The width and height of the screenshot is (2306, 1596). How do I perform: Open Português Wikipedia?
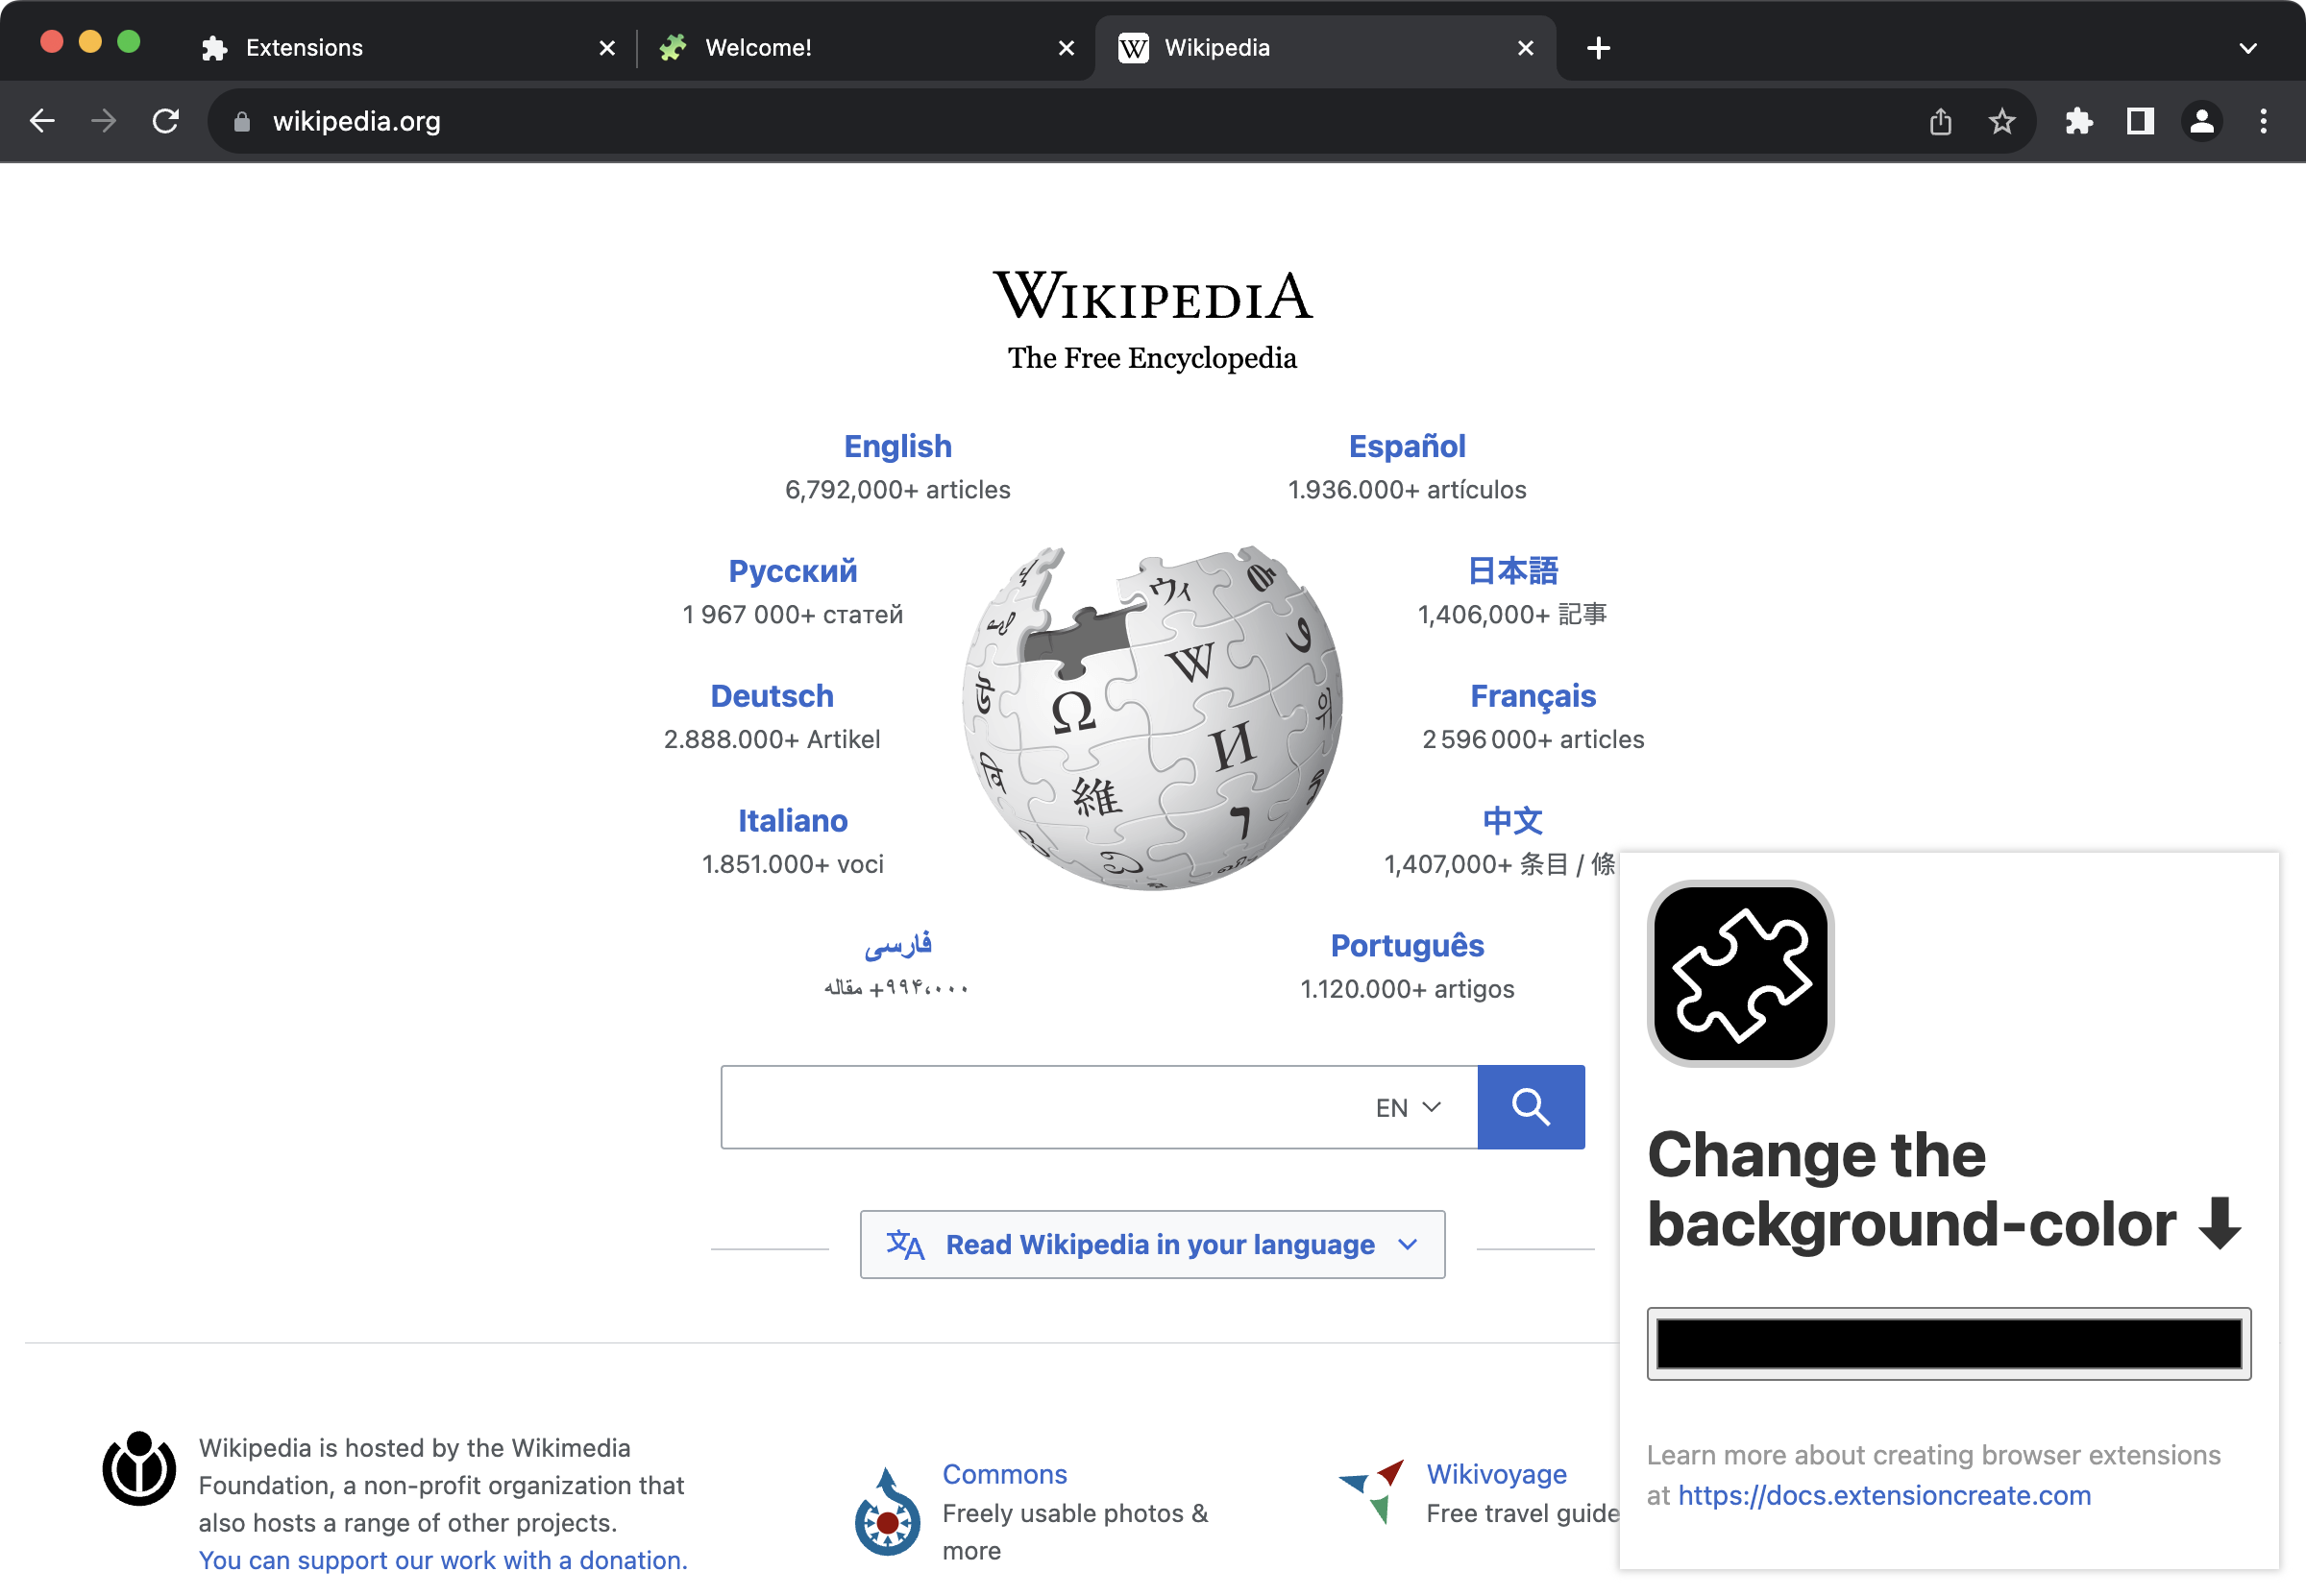point(1407,946)
